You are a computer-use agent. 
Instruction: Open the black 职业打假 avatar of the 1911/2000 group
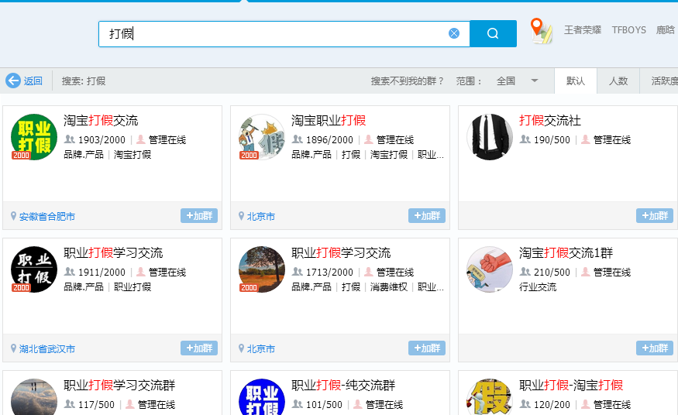(x=34, y=269)
